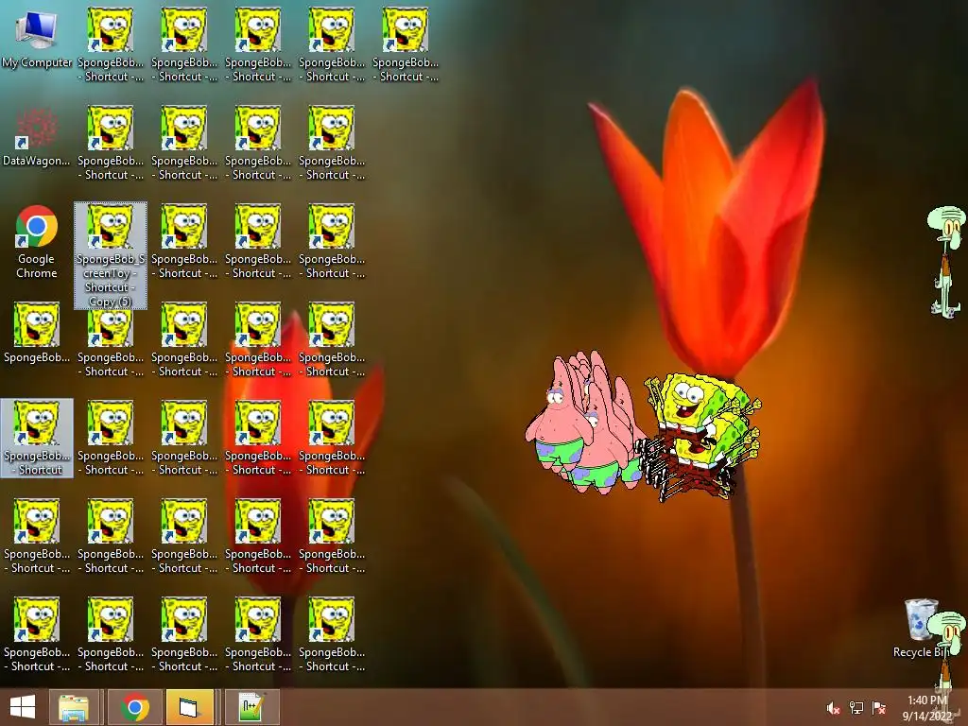This screenshot has width=968, height=726.
Task: Click the SpongeBob screen toy beside Patrick
Action: 701,436
